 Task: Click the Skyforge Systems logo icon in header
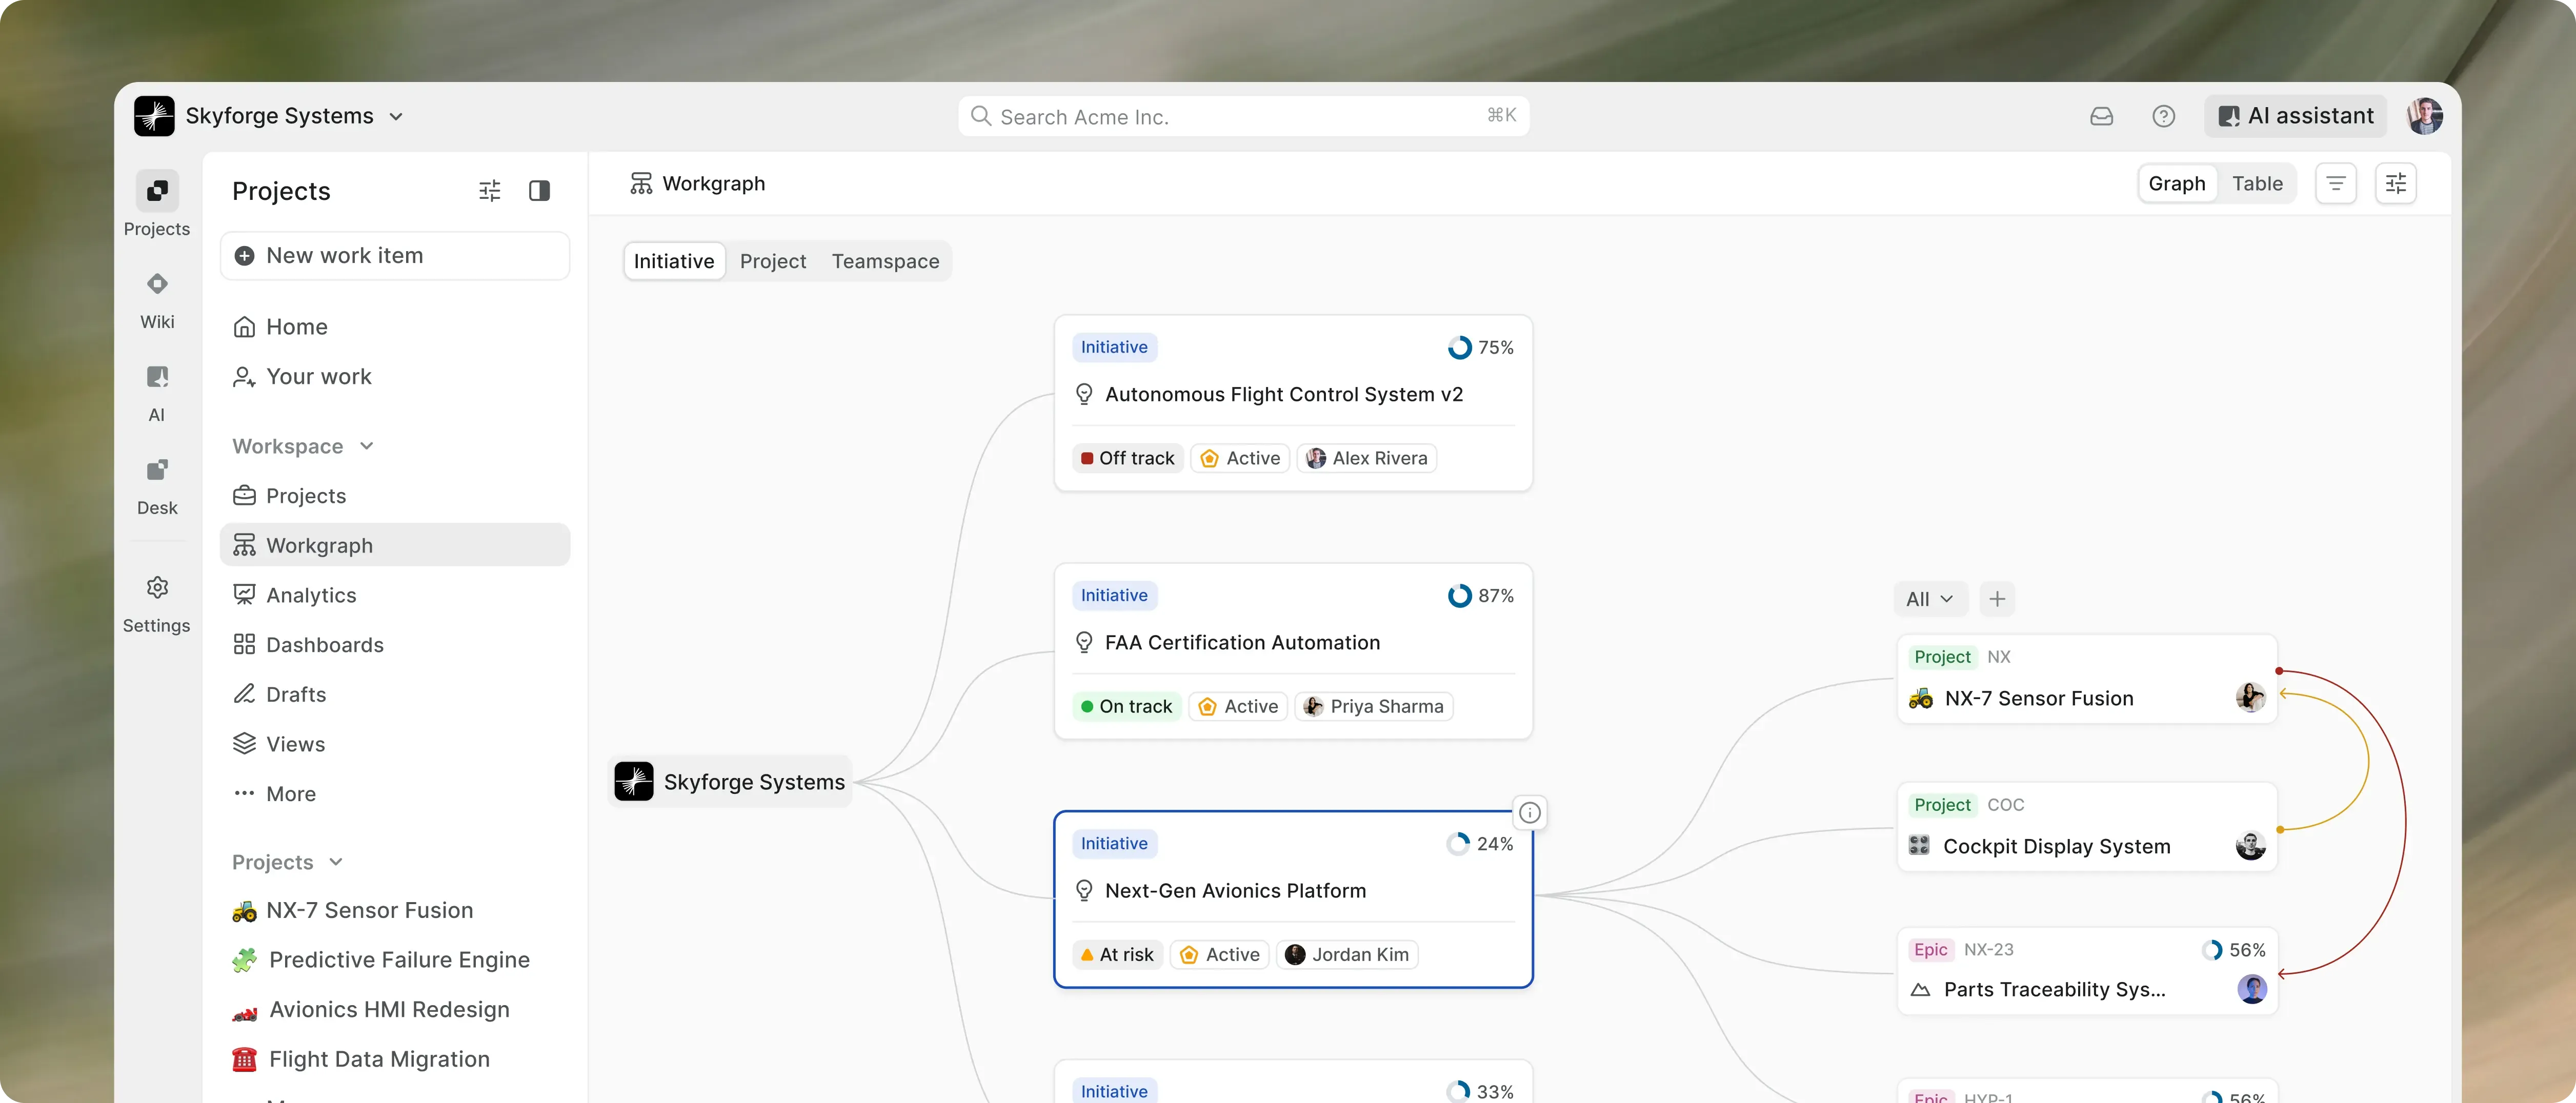pos(155,116)
